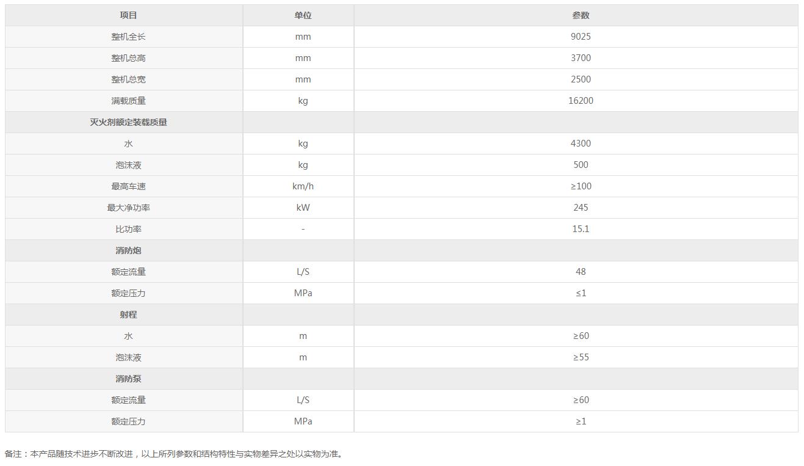Select the 最大净功率 row label
Image resolution: width=804 pixels, height=466 pixels.
click(x=128, y=208)
